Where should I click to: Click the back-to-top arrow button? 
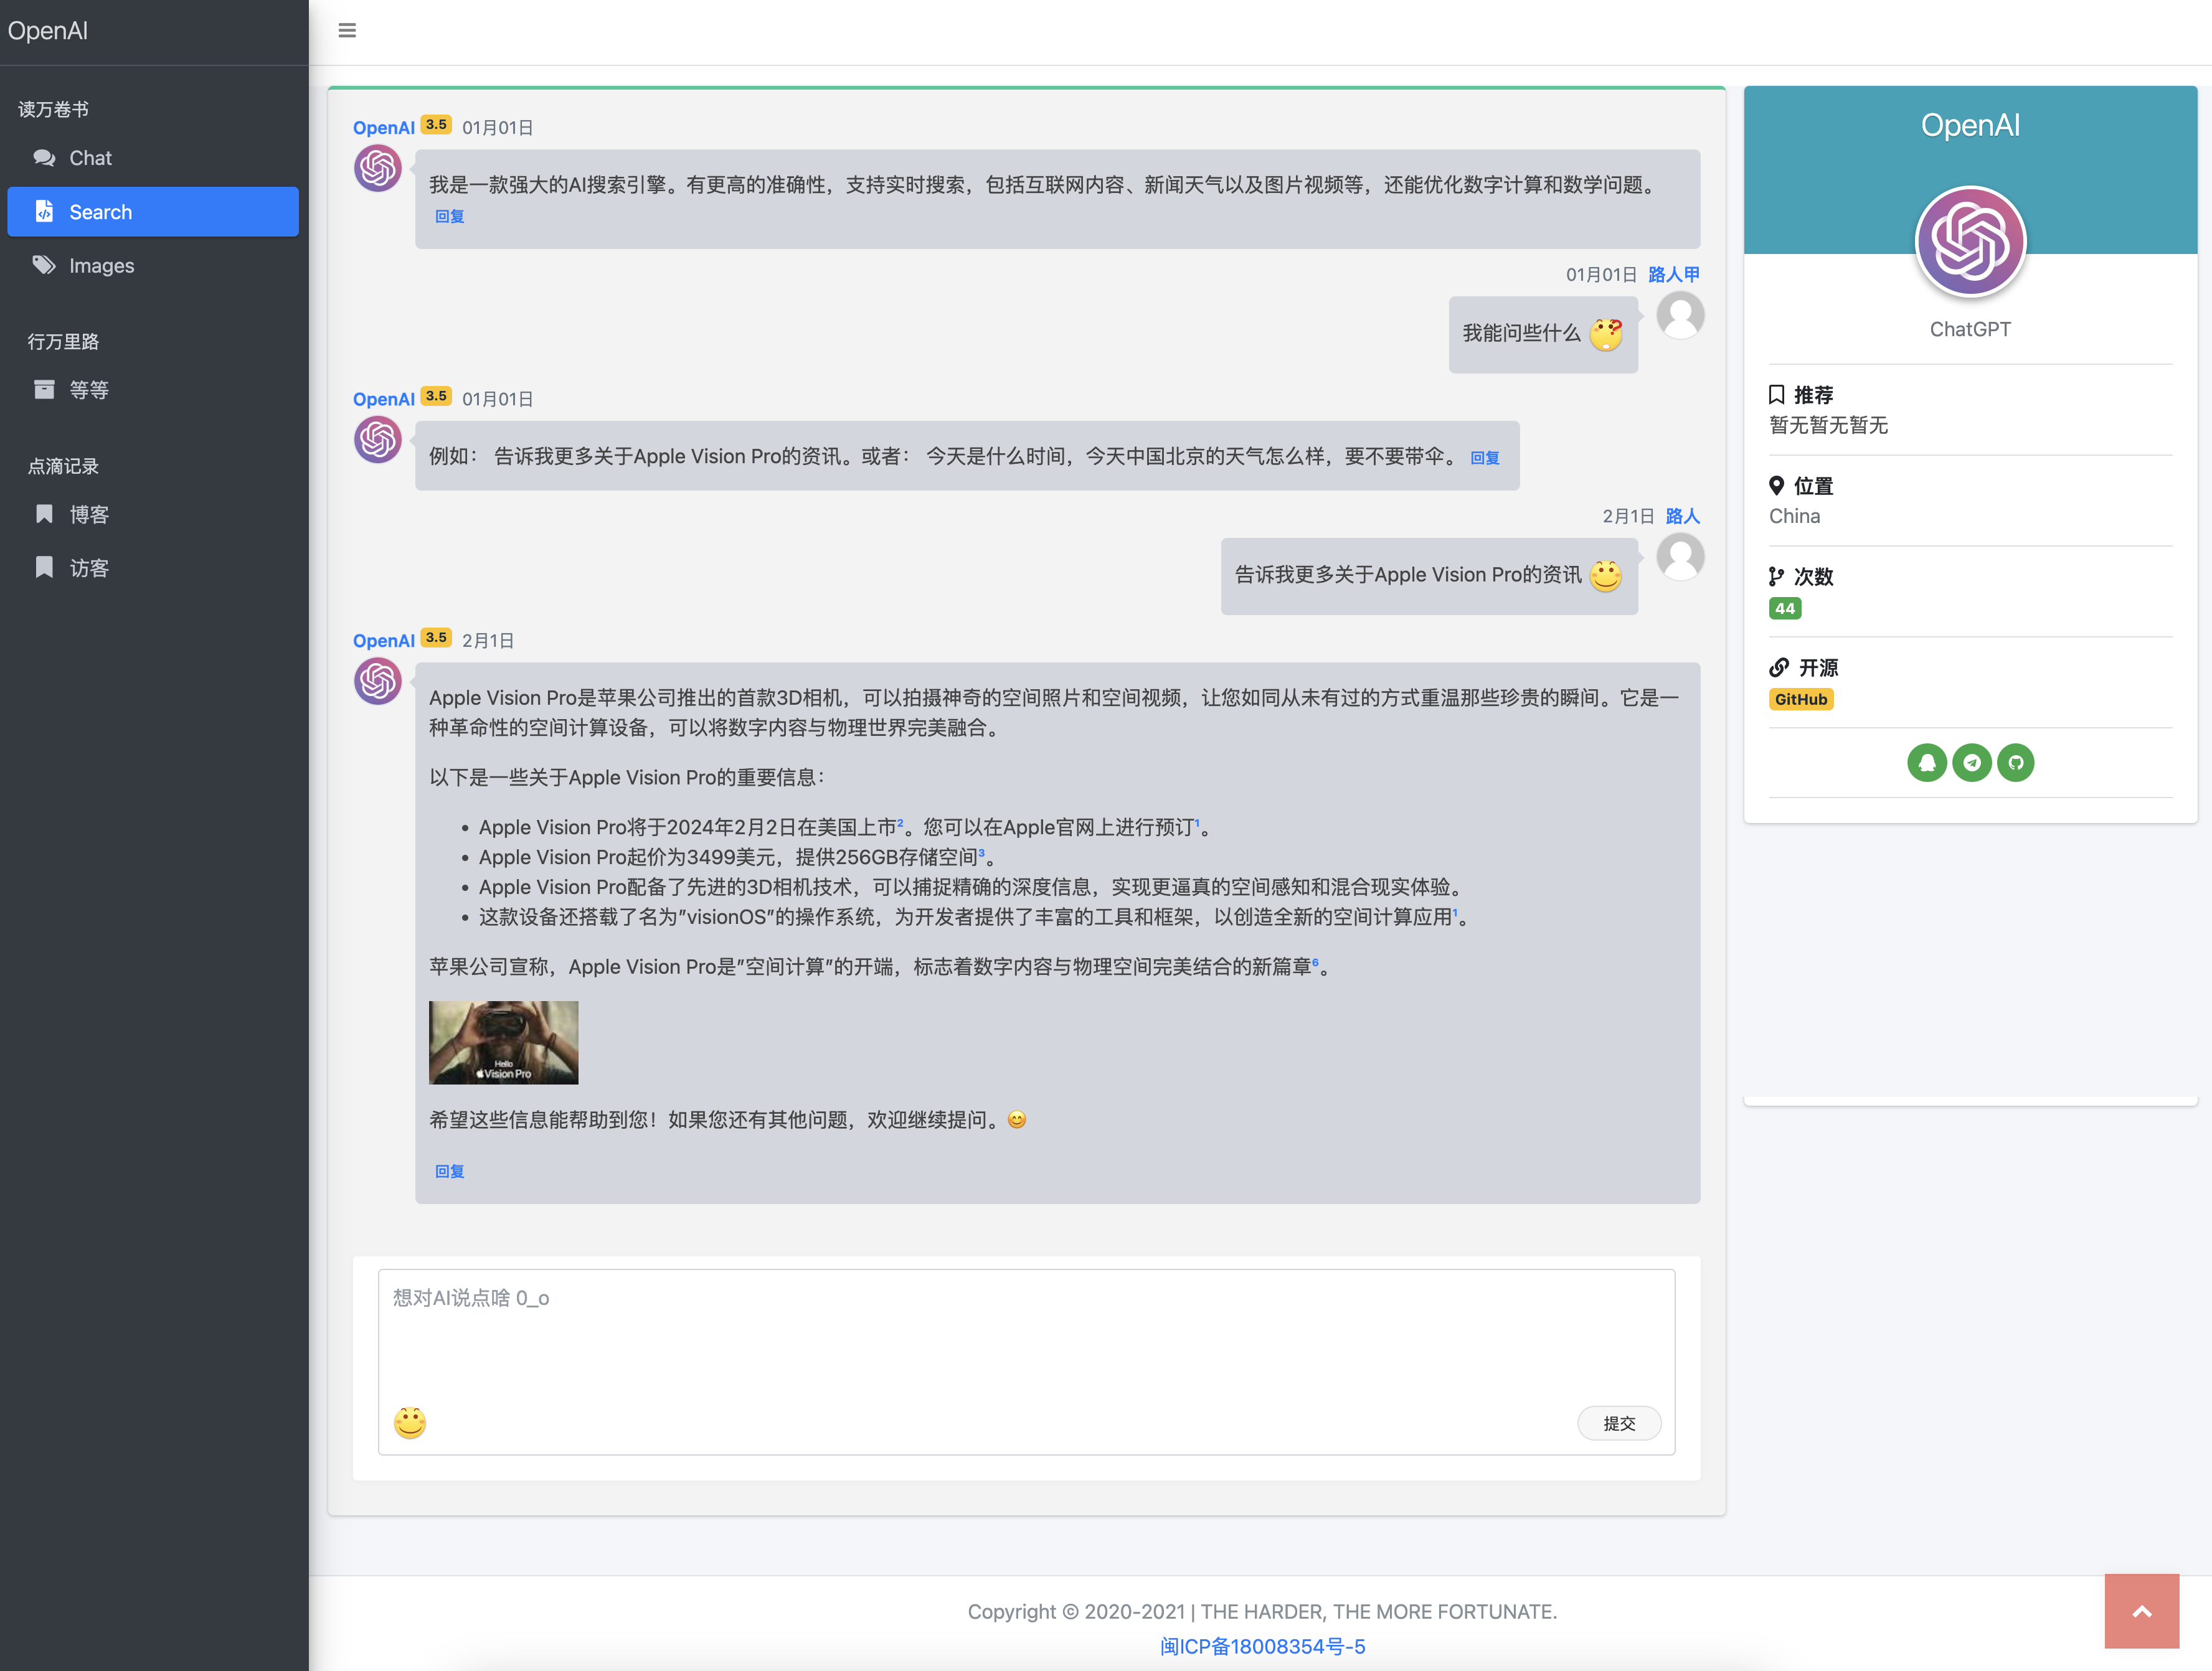coord(2142,1611)
